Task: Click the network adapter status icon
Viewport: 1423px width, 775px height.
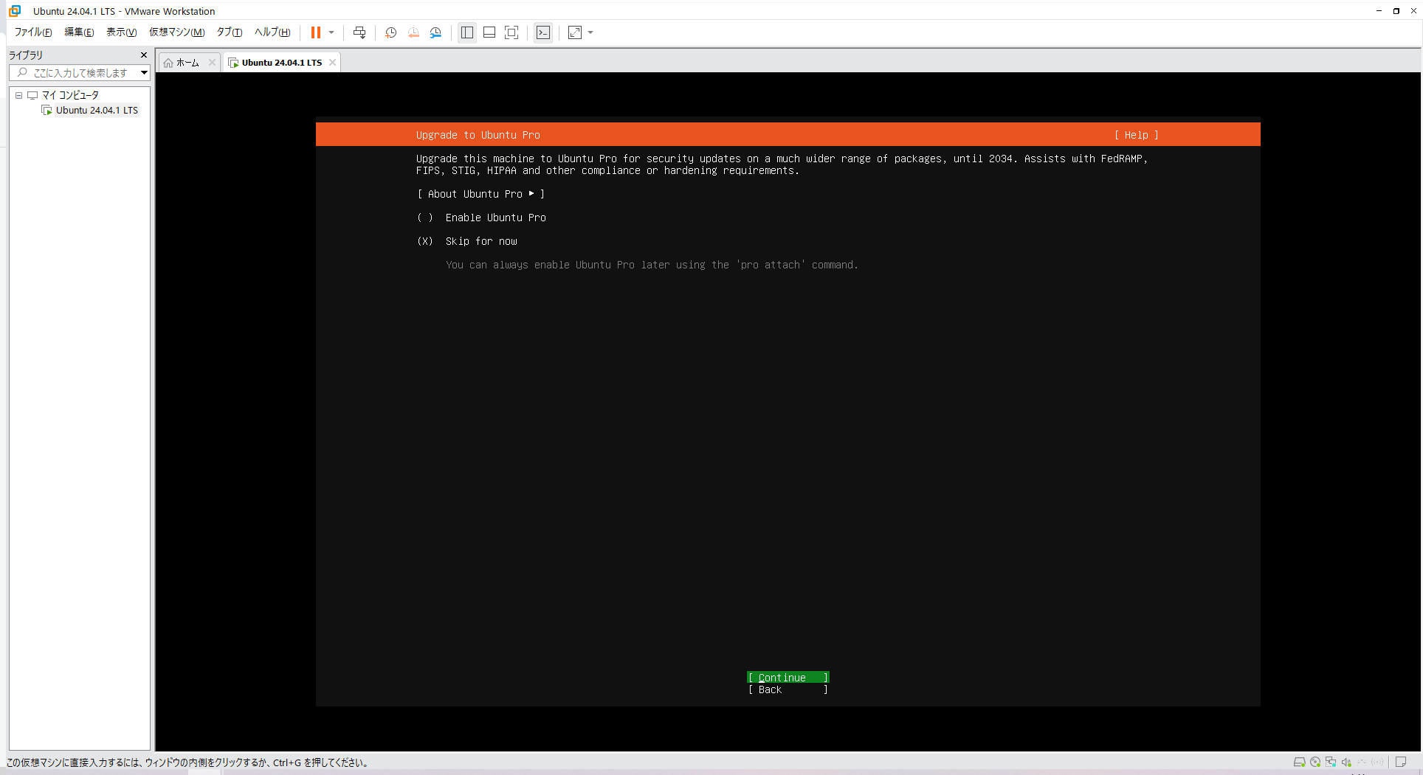Action: click(1331, 762)
